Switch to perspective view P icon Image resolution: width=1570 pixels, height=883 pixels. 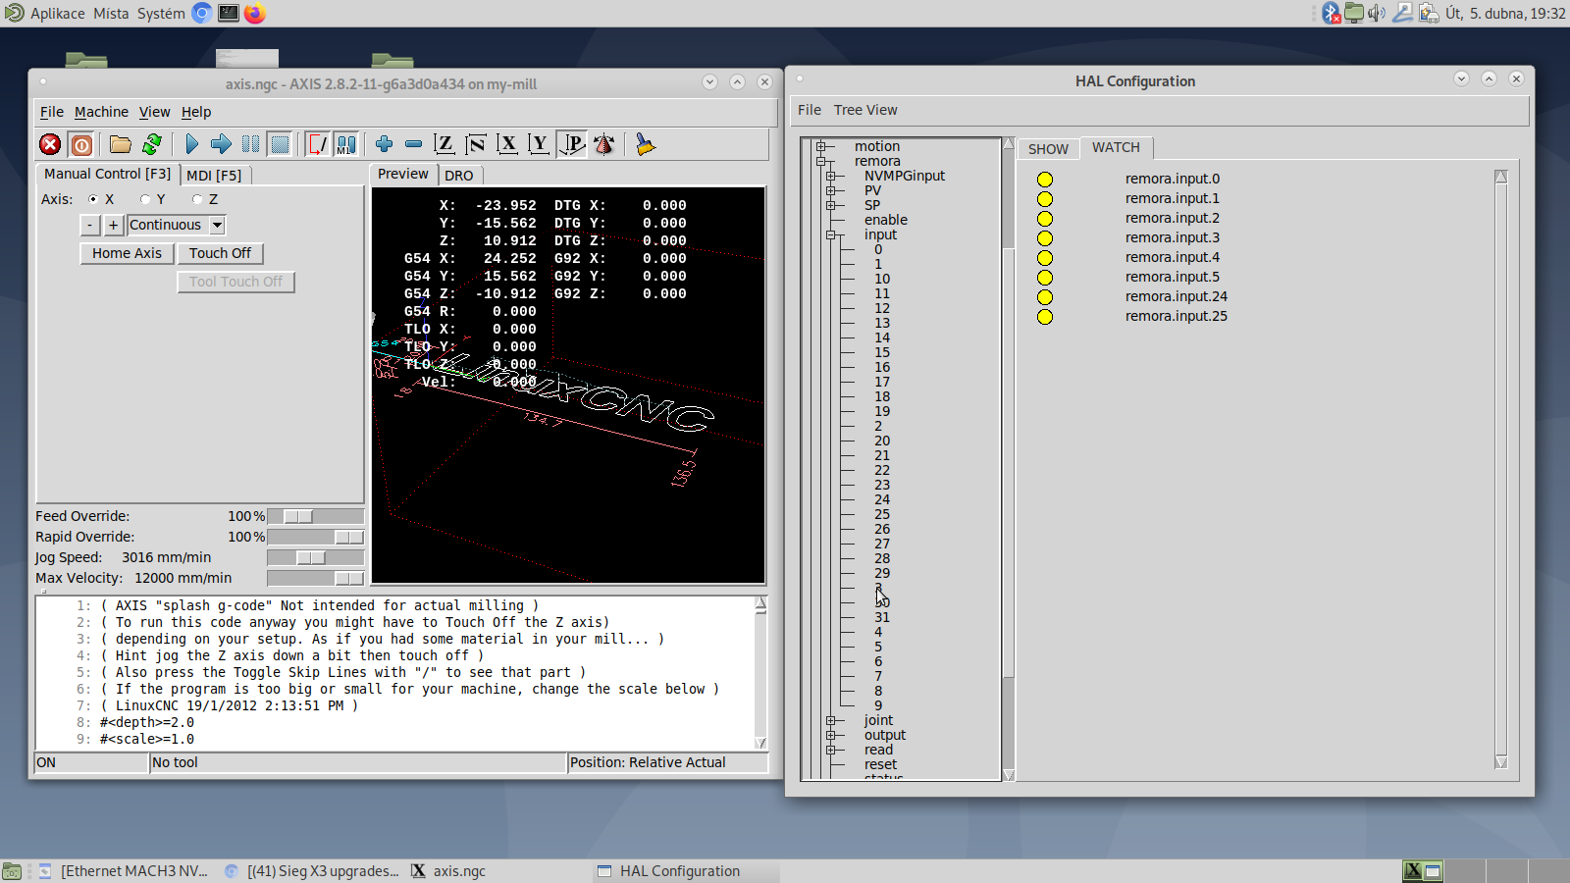(572, 145)
